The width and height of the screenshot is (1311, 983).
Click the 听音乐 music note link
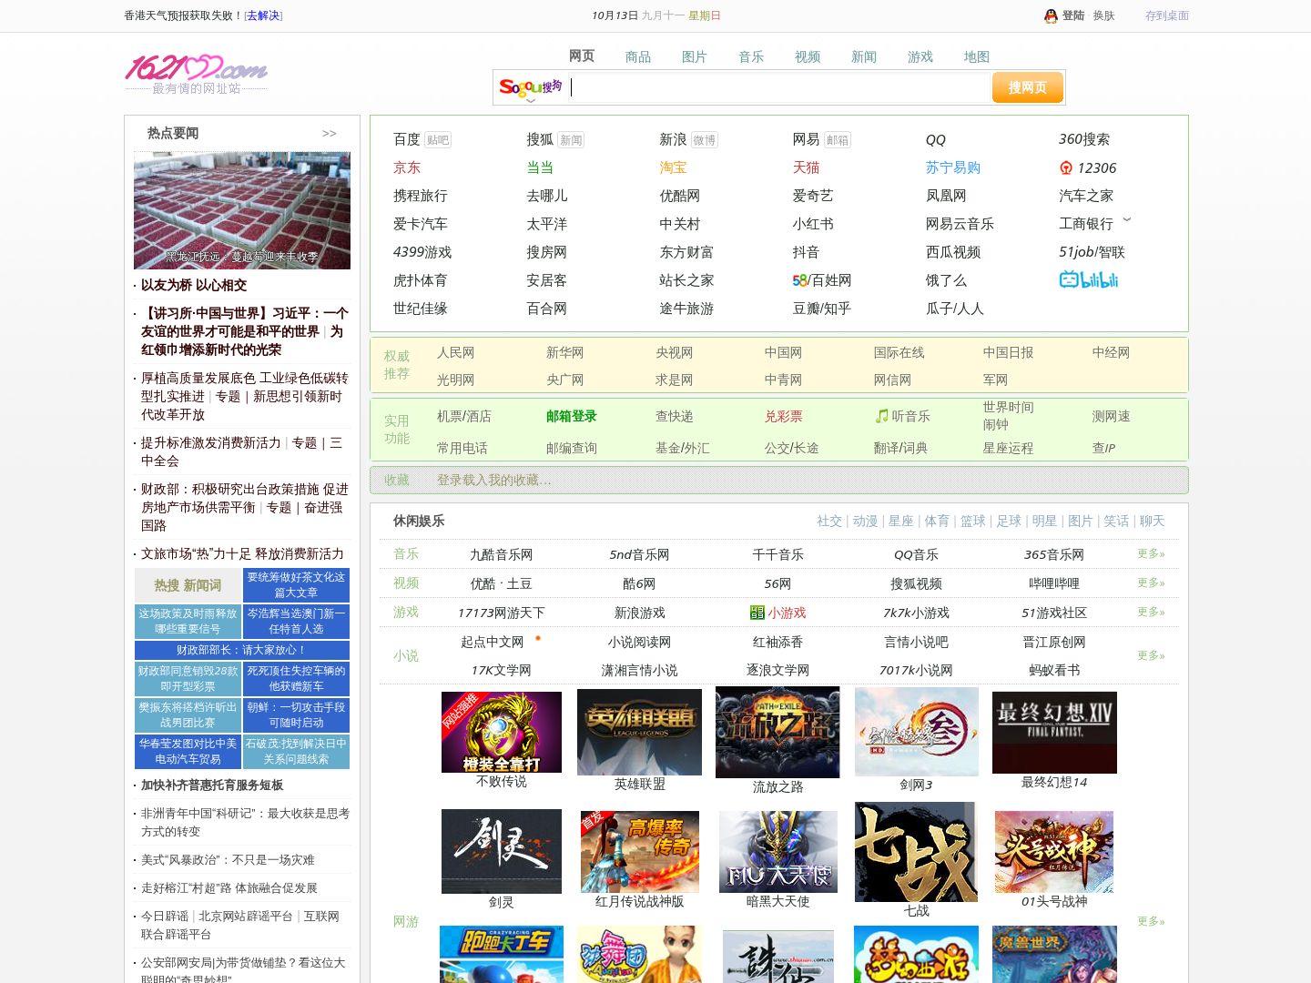pyautogui.click(x=902, y=416)
